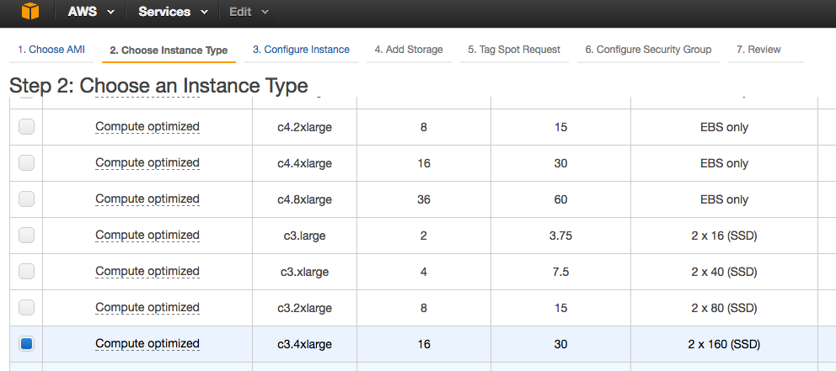Open the Review step tab

pos(758,50)
